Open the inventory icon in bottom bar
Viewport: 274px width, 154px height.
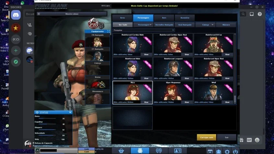coord(140,151)
